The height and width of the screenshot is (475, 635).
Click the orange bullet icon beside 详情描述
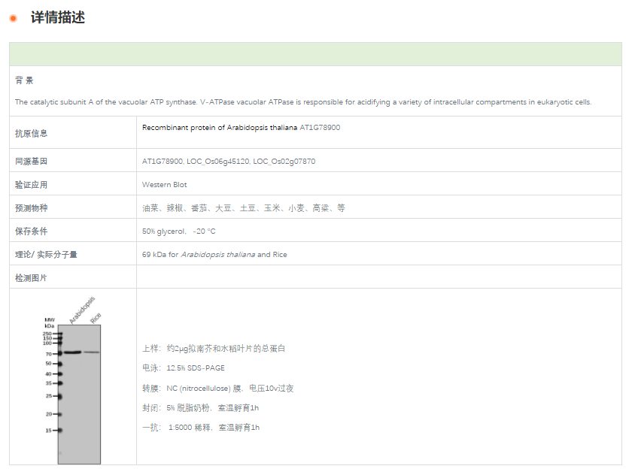[x=14, y=18]
